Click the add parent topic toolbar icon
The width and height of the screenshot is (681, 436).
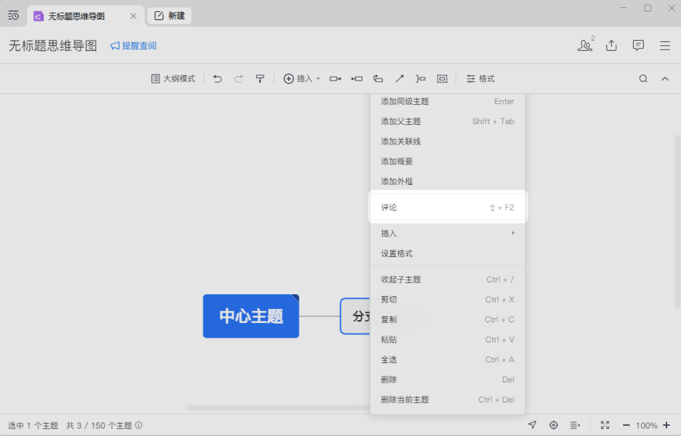point(357,79)
